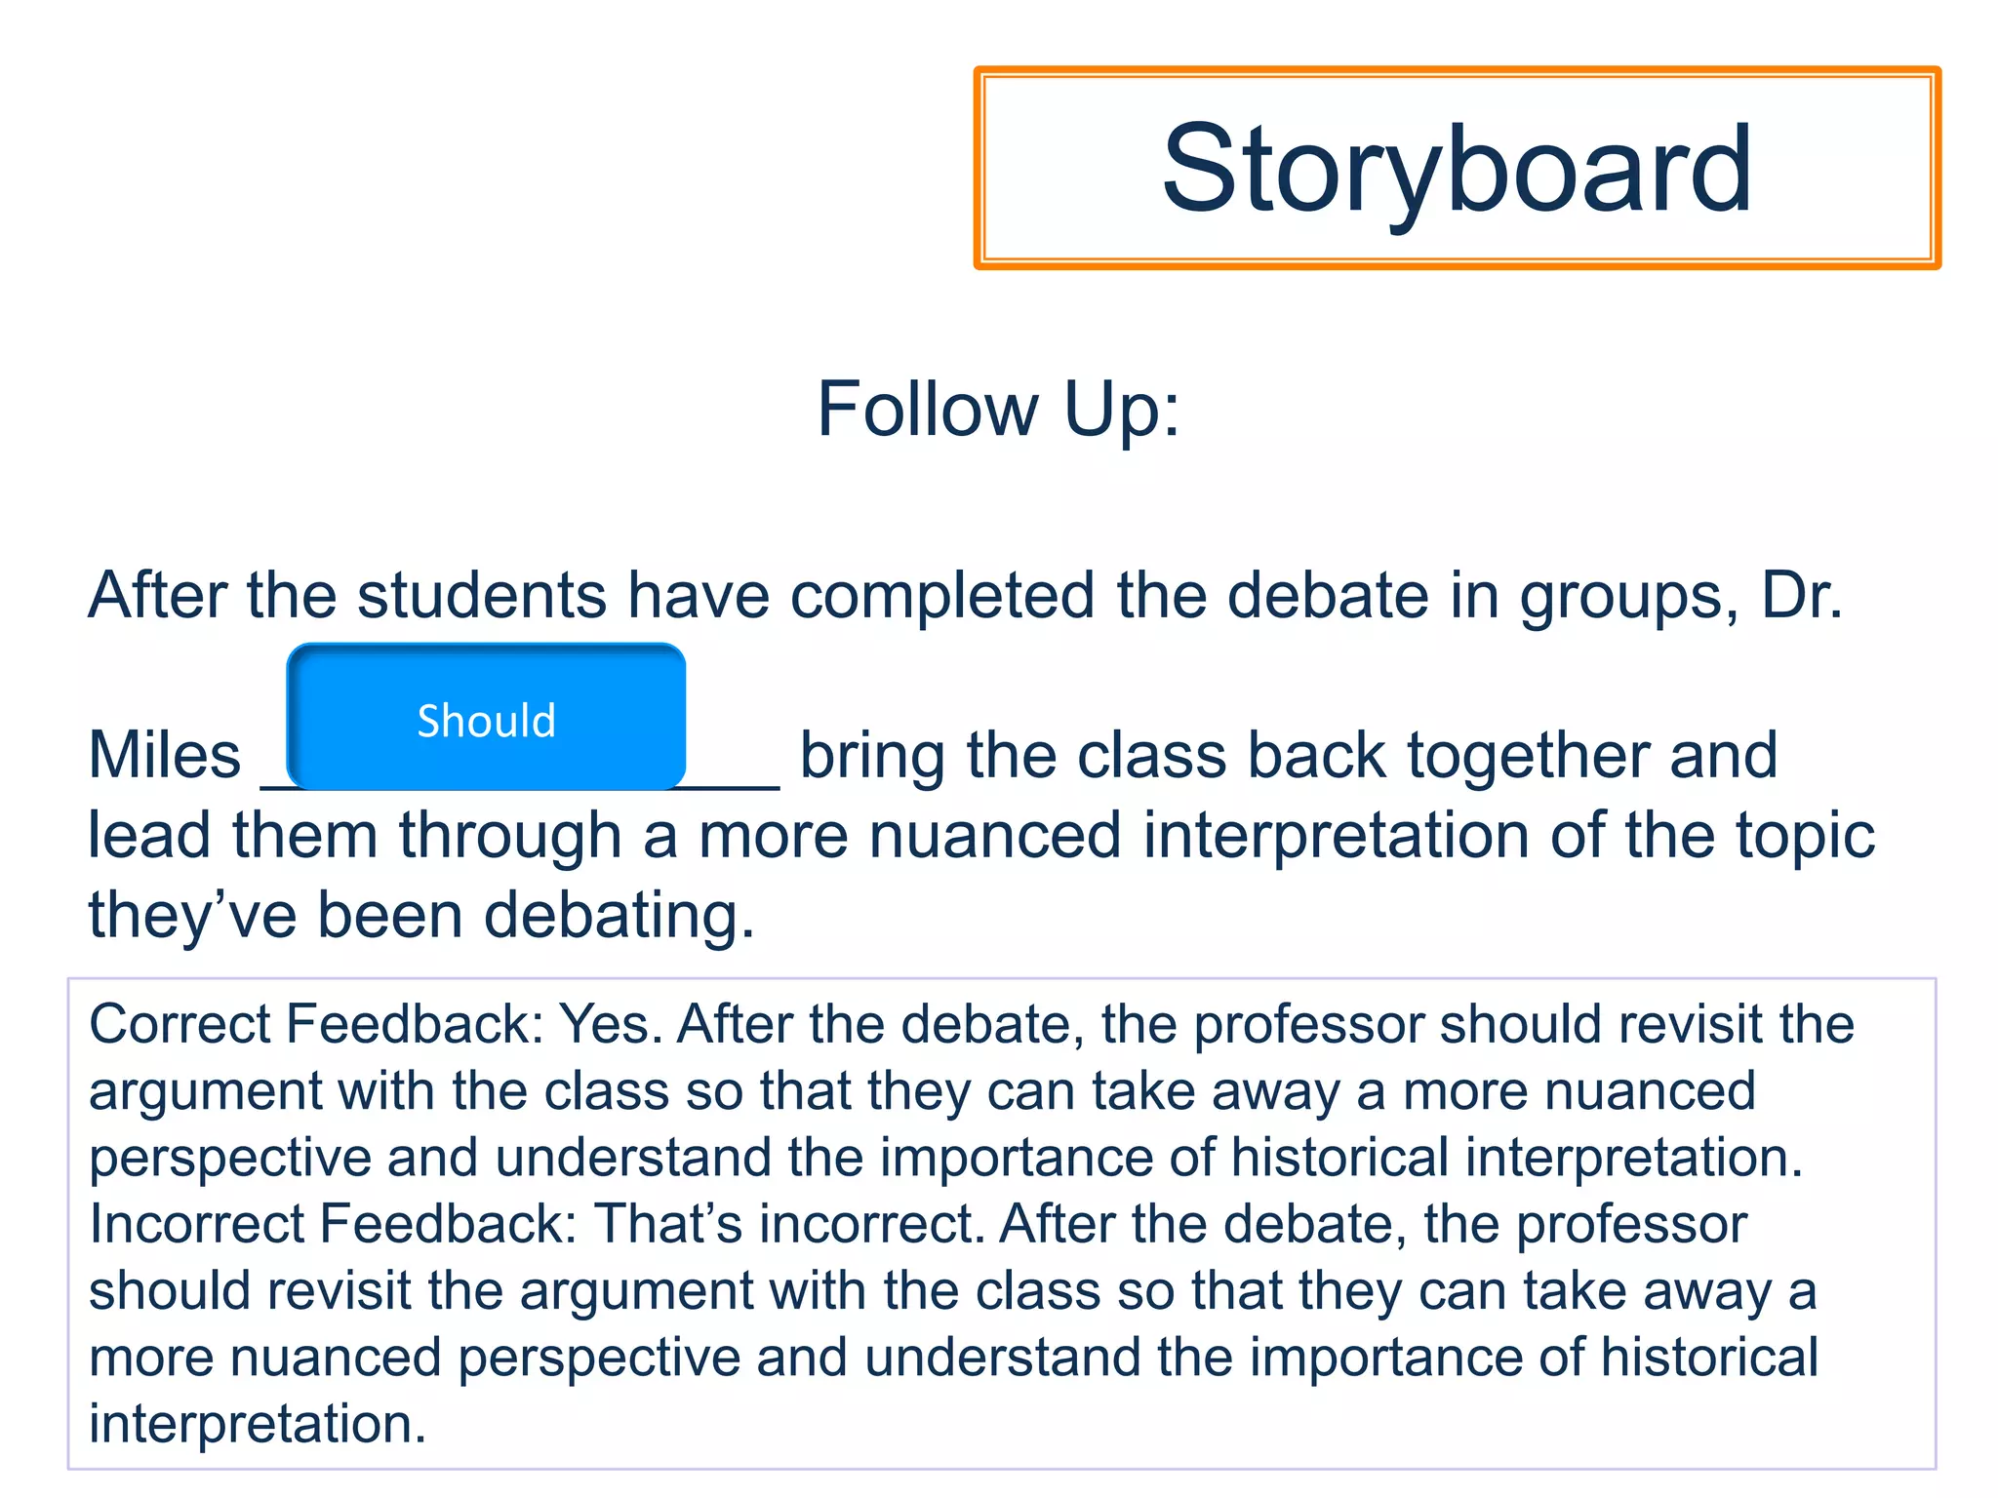1998x1498 pixels.
Task: Click the Follow Up: heading
Action: click(998, 410)
